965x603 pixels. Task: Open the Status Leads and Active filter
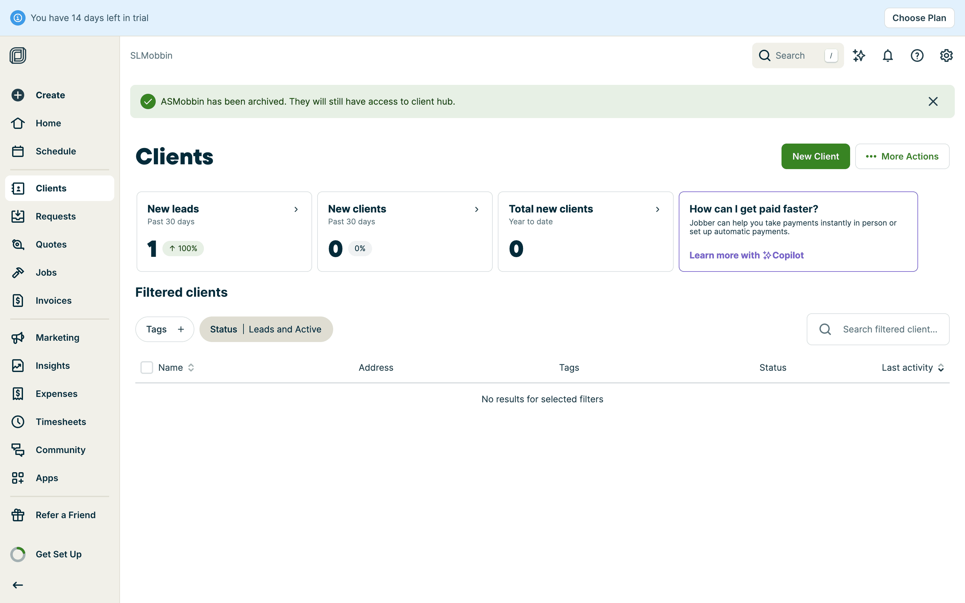click(266, 329)
